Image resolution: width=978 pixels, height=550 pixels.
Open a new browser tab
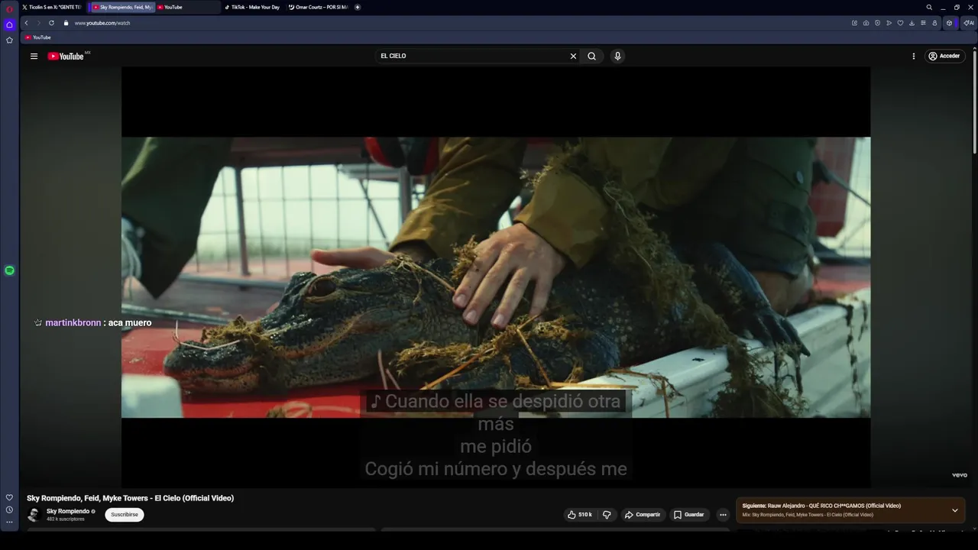pos(358,8)
